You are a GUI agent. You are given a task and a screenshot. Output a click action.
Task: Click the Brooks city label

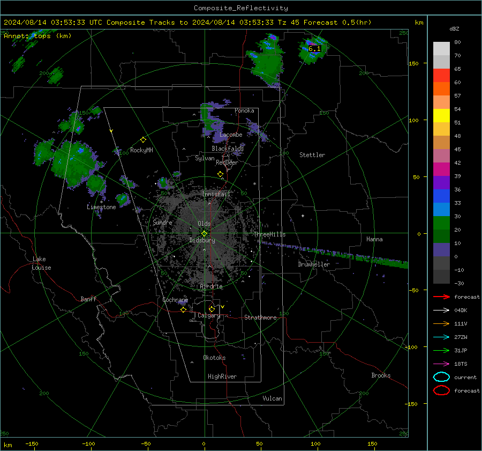pyautogui.click(x=381, y=375)
